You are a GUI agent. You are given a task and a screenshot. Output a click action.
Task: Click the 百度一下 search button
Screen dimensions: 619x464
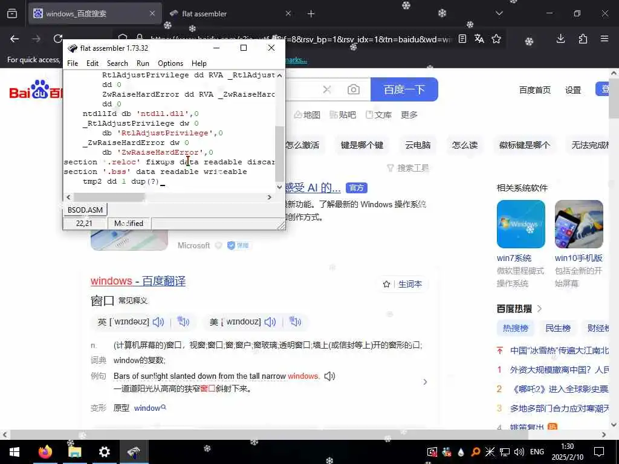click(404, 89)
